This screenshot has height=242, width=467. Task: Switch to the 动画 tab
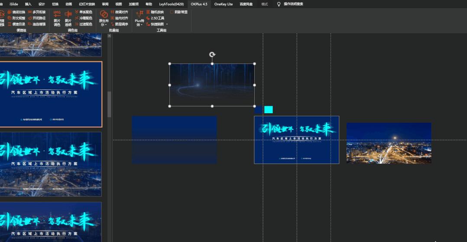pos(68,4)
